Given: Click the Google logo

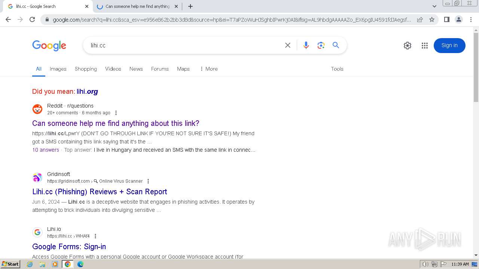Looking at the screenshot, I should (49, 46).
